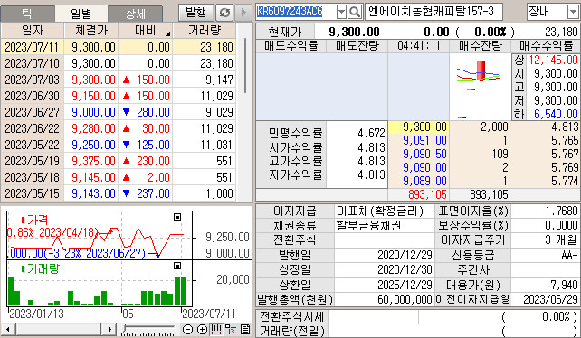The image size is (581, 338).
Task: Select the 2023/07/10 row date
Action: click(32, 63)
